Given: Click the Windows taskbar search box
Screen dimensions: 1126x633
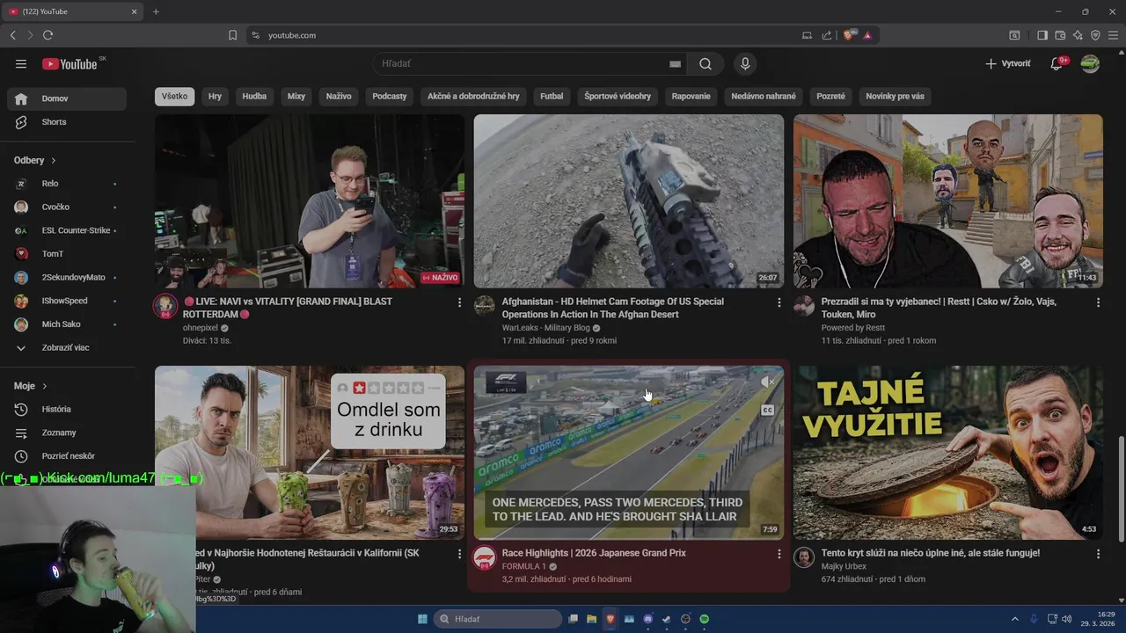Looking at the screenshot, I should (499, 619).
